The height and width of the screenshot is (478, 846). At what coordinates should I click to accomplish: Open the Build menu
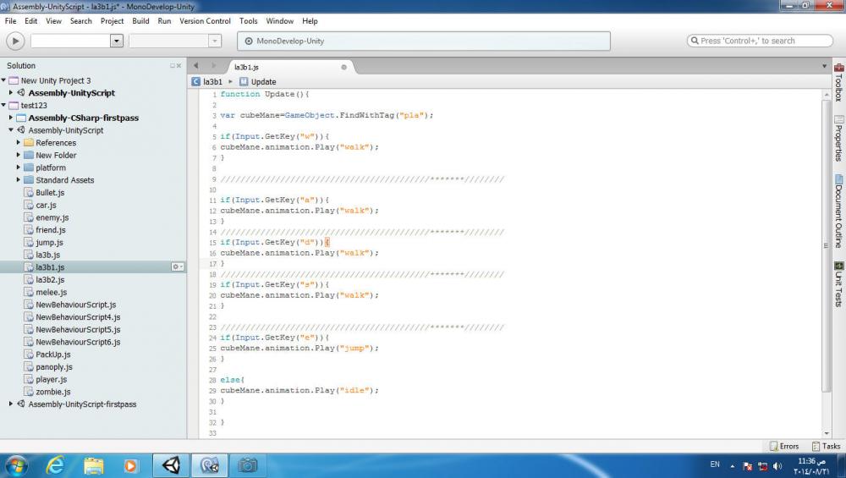(x=140, y=21)
